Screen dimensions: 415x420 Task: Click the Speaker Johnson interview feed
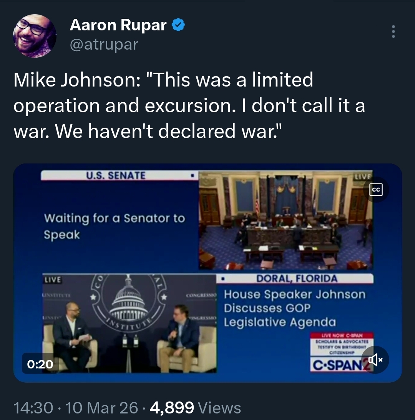[x=129, y=323]
